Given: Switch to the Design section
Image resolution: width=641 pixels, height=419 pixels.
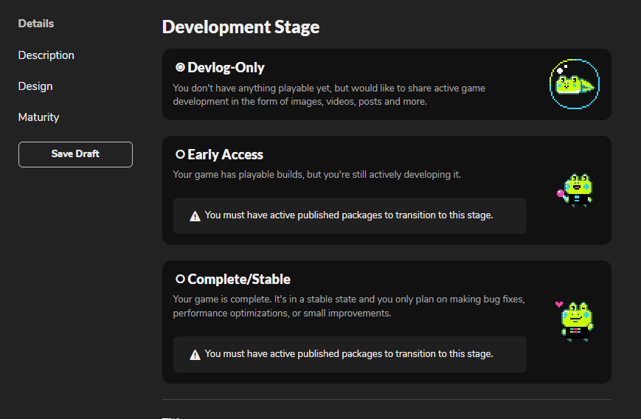Looking at the screenshot, I should click(35, 86).
